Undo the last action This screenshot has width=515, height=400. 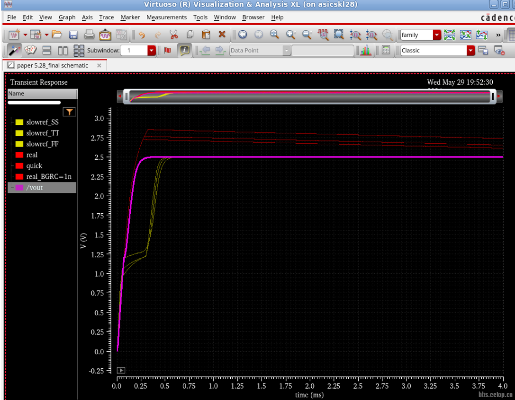(x=142, y=35)
